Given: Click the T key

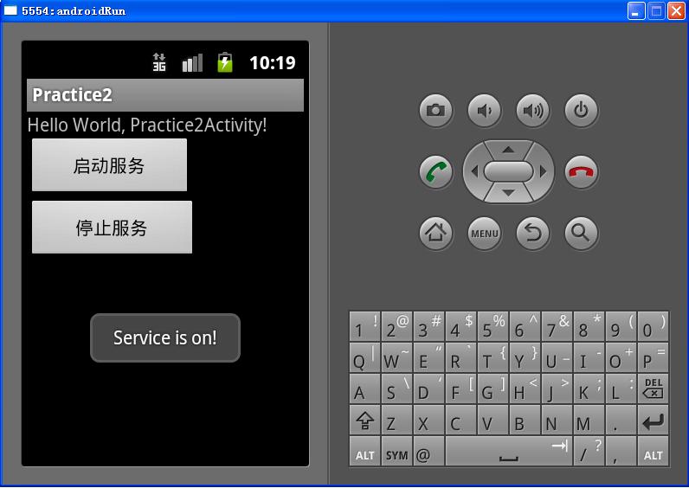Looking at the screenshot, I should coord(493,357).
